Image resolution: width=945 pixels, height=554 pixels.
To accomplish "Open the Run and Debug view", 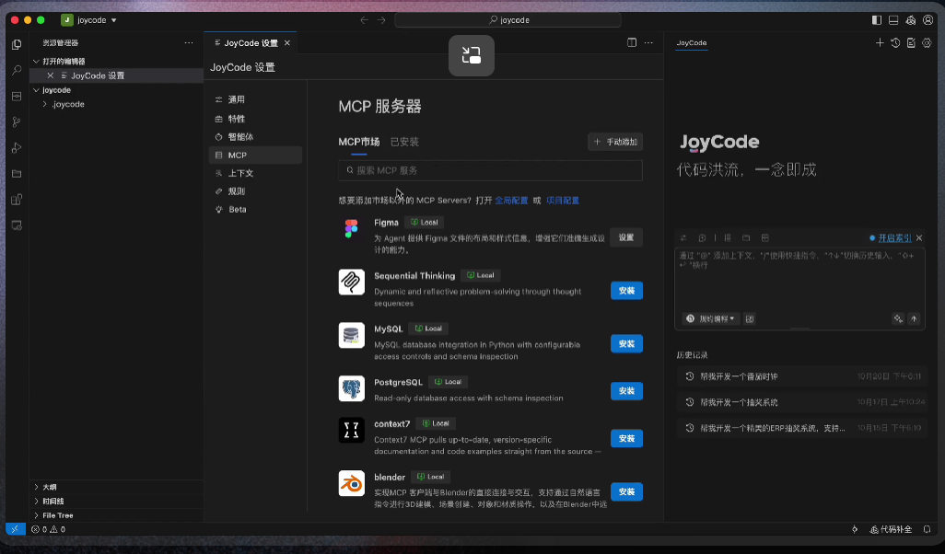I will pos(17,147).
